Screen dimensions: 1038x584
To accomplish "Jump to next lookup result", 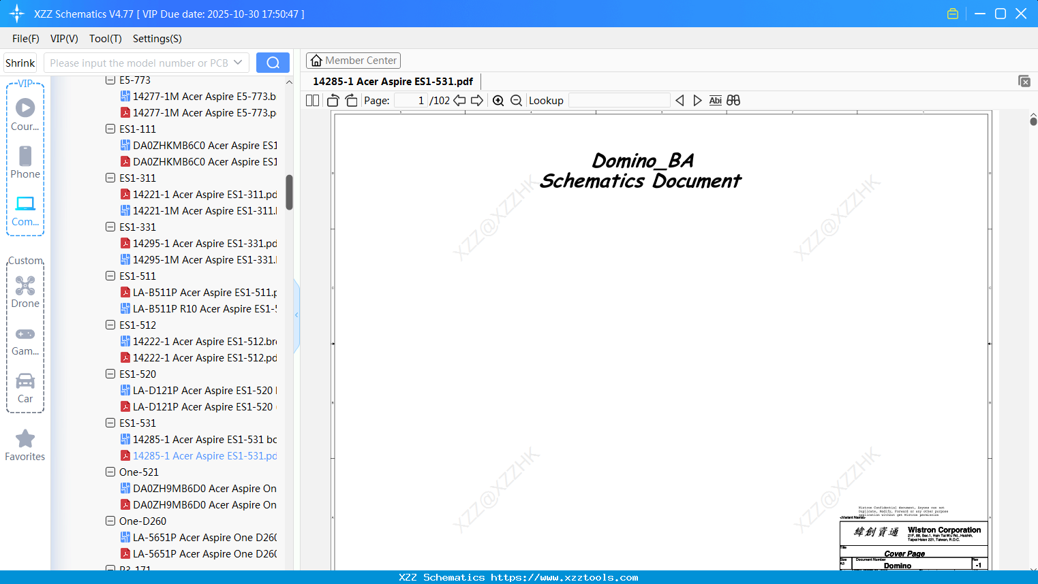I will 697,101.
